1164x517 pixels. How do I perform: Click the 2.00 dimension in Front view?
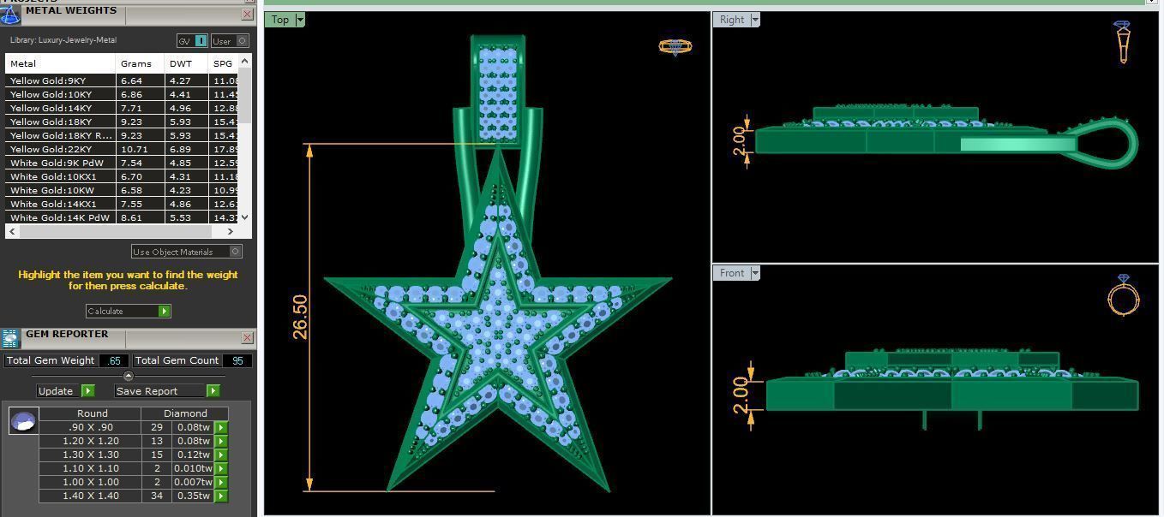741,395
